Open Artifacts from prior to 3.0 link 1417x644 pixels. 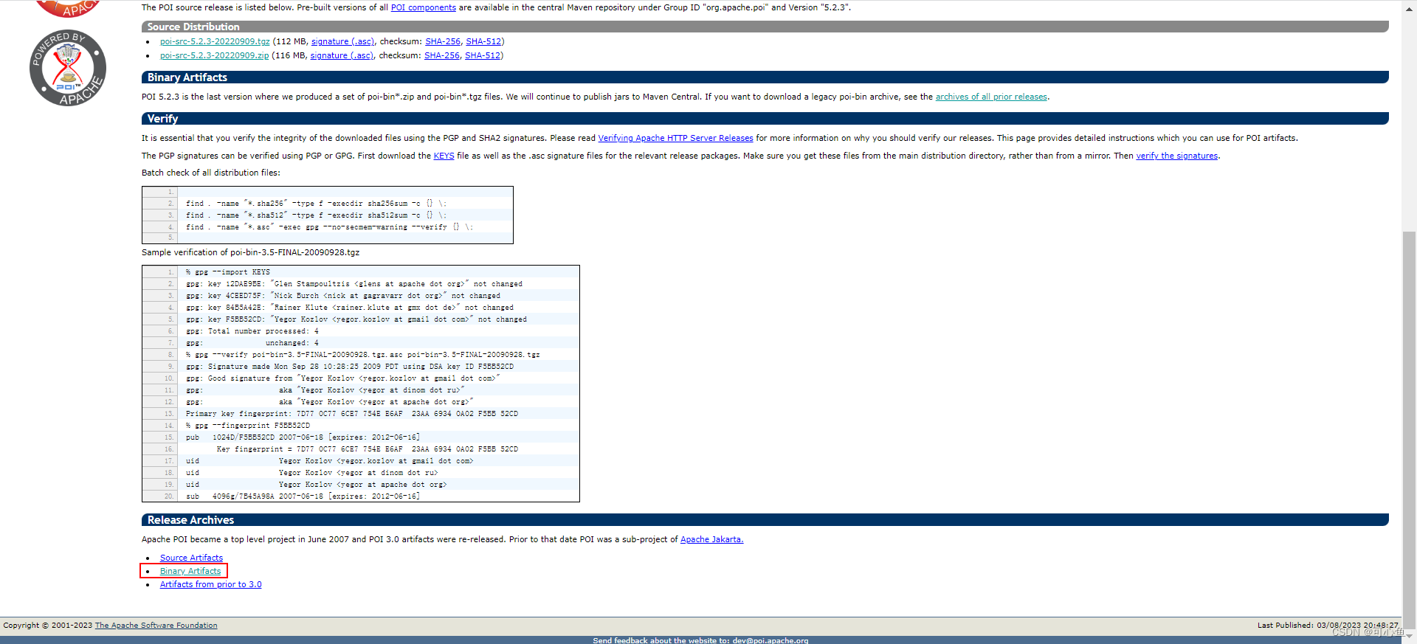click(210, 584)
